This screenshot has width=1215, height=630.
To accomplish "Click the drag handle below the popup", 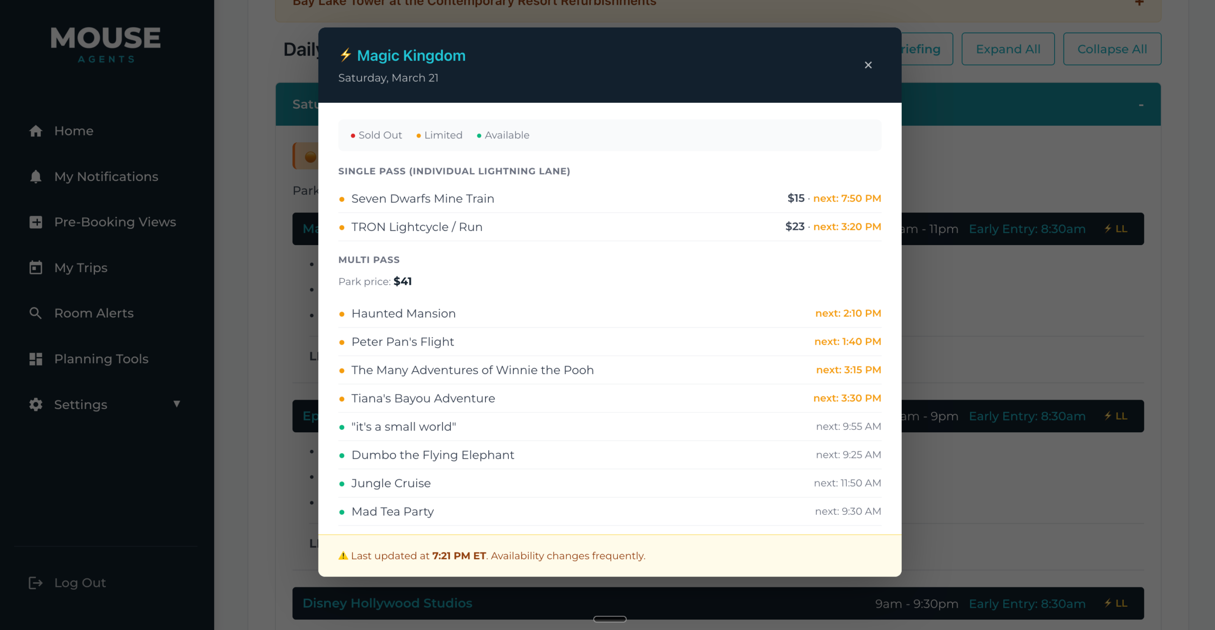I will [610, 619].
